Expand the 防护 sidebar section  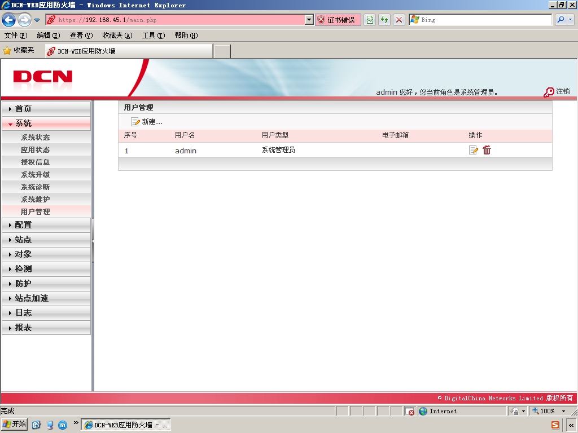point(46,284)
